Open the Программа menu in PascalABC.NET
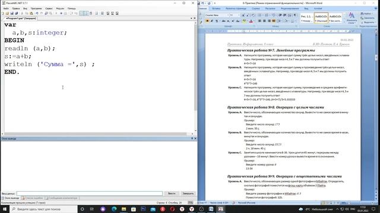 36,8
